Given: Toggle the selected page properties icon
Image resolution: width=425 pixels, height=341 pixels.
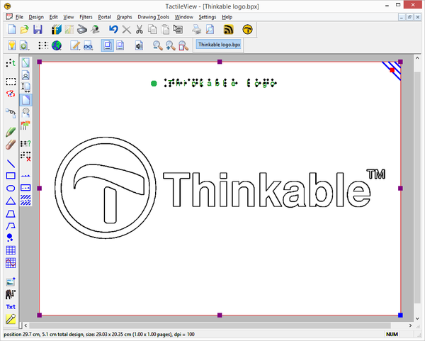Looking at the screenshot, I should click(x=25, y=100).
